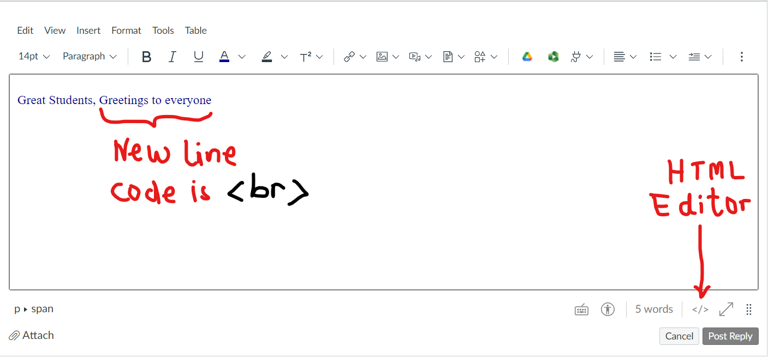Image resolution: width=768 pixels, height=358 pixels.
Task: Attach a file to the reply
Action: [31, 335]
